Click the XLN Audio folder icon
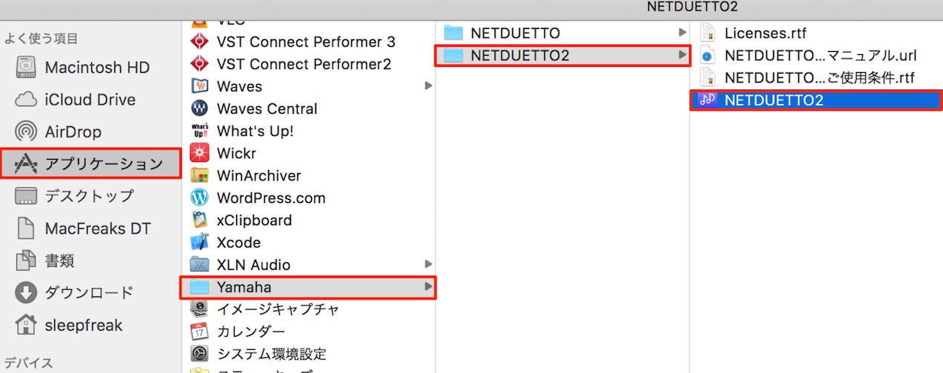The width and height of the screenshot is (943, 373). [199, 265]
